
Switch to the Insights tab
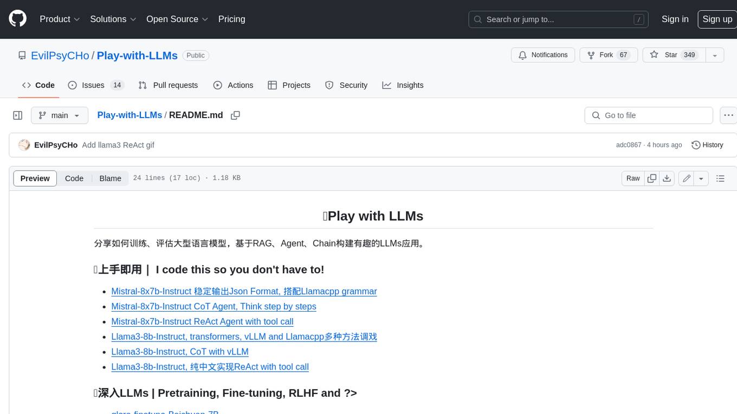tap(403, 85)
